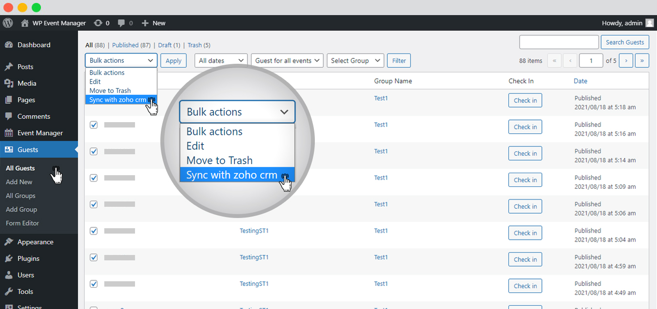Open the comments bubble icon in admin bar
657x309 pixels.
122,23
